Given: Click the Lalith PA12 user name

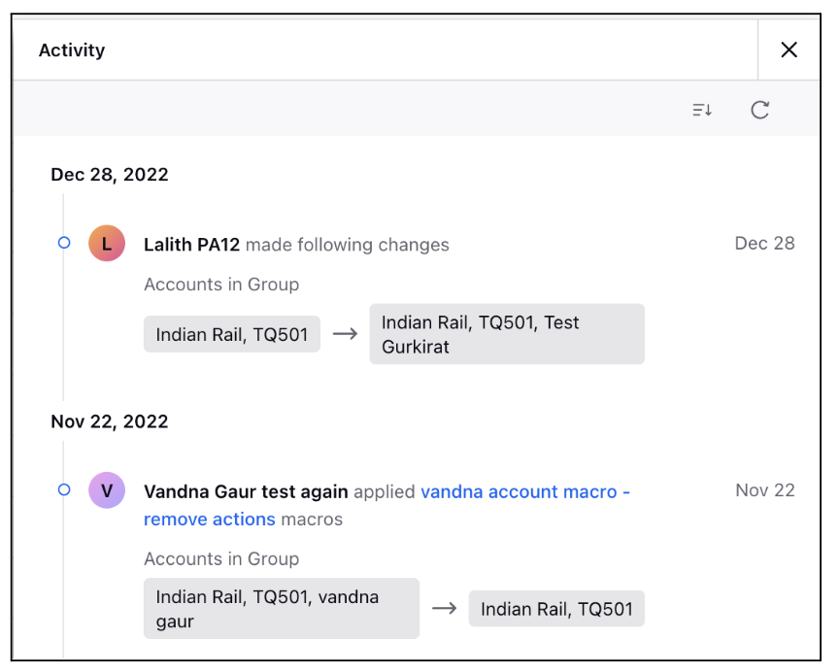Looking at the screenshot, I should click(x=191, y=245).
